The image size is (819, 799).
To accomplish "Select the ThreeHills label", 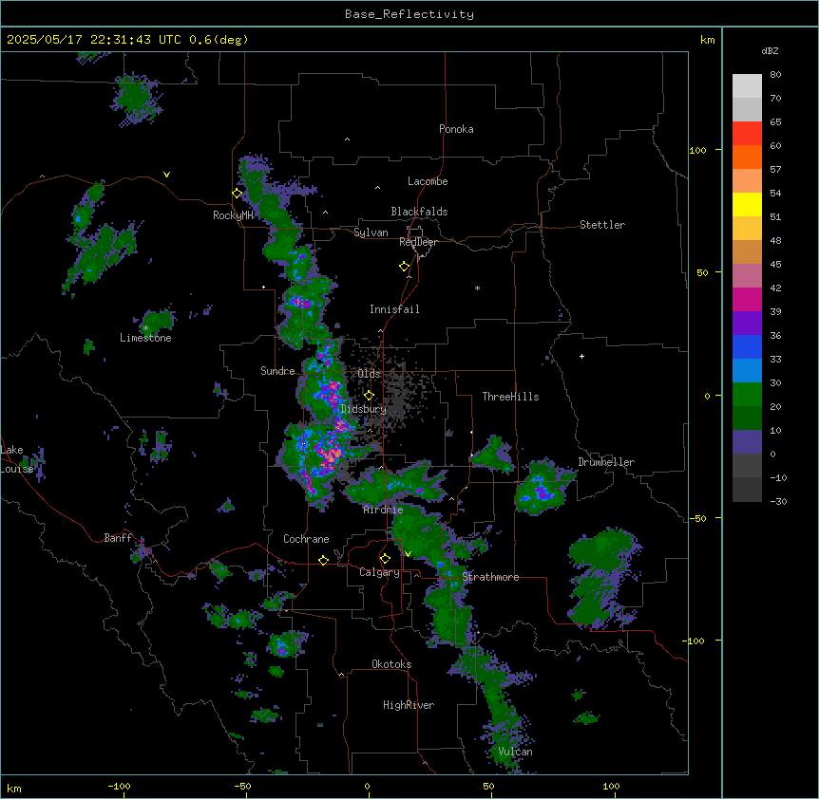I will pos(510,397).
